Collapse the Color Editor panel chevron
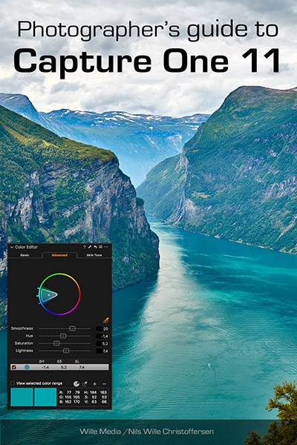This screenshot has height=445, width=297. tap(12, 247)
